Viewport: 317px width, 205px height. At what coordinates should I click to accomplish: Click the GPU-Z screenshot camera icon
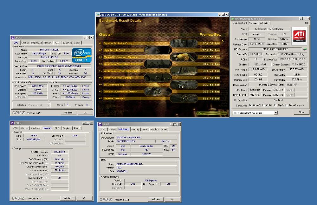coord(307,23)
